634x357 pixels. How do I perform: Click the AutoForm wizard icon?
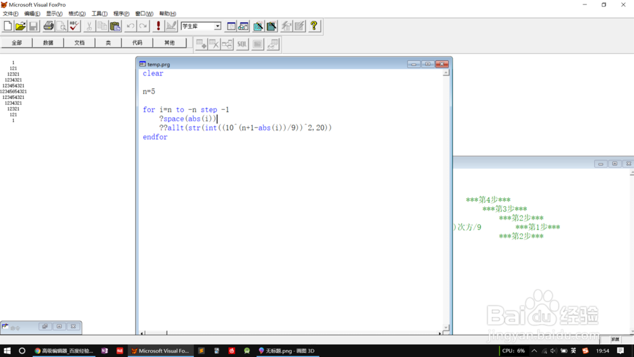(x=287, y=26)
